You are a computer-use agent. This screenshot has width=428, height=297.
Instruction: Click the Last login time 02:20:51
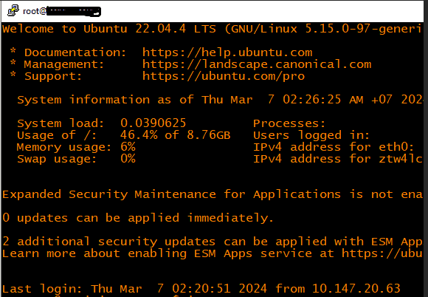(201, 289)
